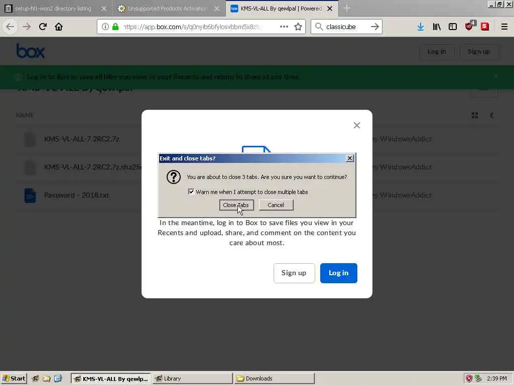Click the quick launch folder icon
The width and height of the screenshot is (514, 385).
(x=47, y=378)
